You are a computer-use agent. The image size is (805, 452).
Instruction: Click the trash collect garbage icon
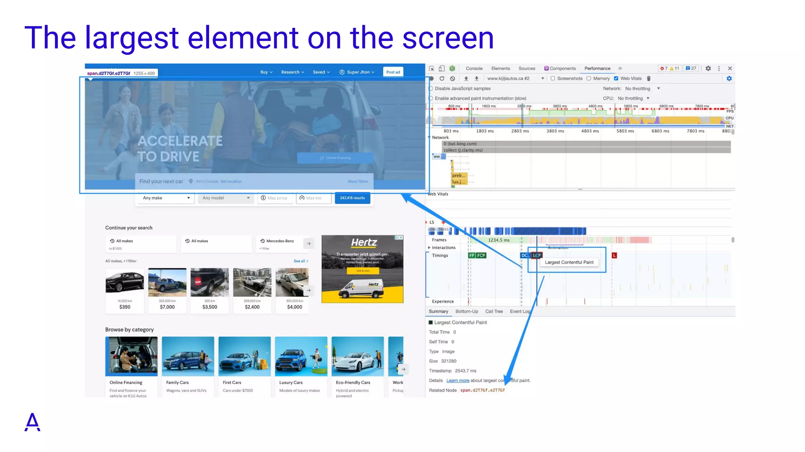coord(649,78)
